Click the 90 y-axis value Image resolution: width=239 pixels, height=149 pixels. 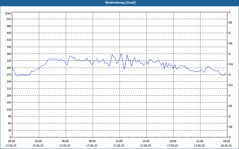click(10, 117)
